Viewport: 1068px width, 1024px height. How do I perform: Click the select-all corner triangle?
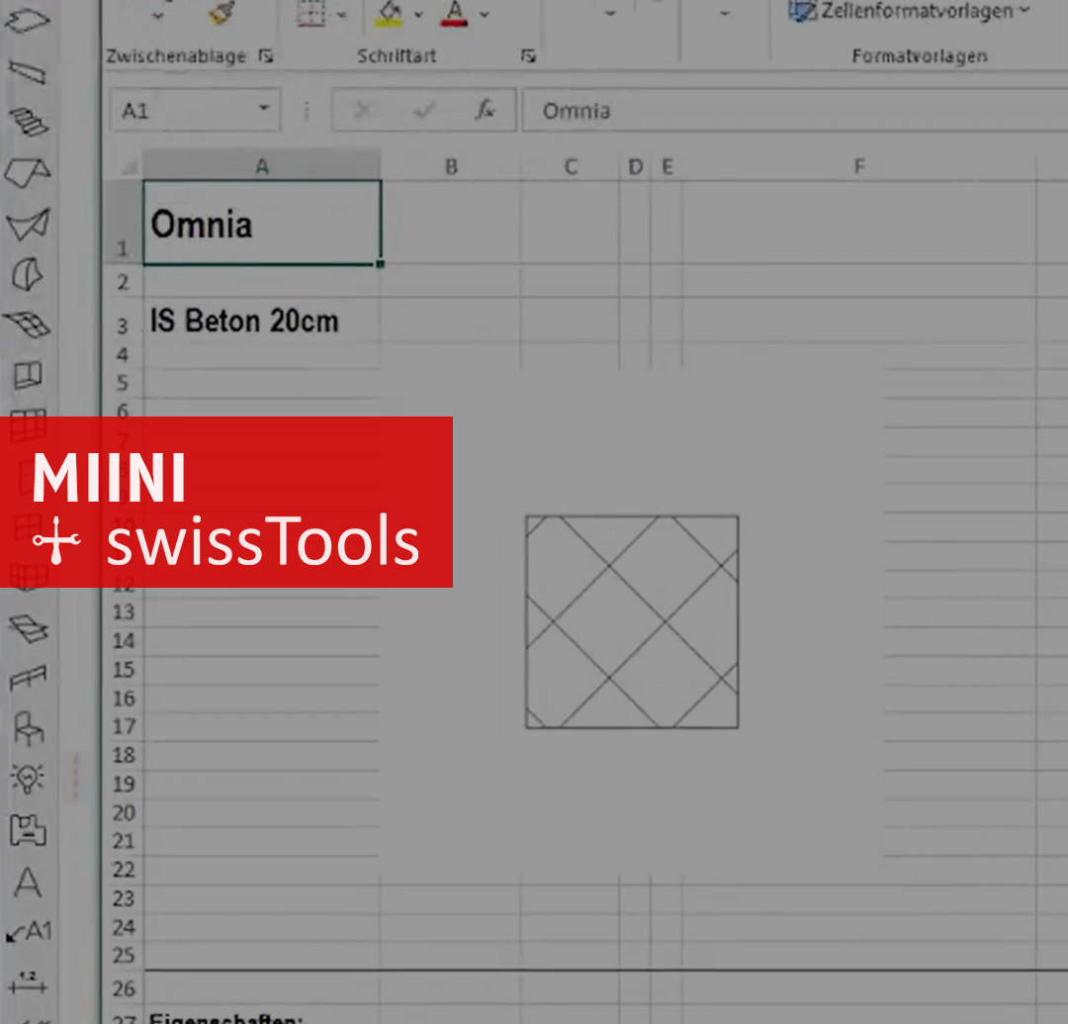[x=129, y=166]
